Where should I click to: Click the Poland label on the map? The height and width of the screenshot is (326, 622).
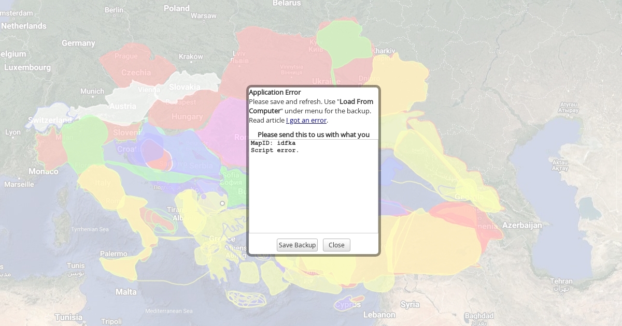click(x=177, y=8)
